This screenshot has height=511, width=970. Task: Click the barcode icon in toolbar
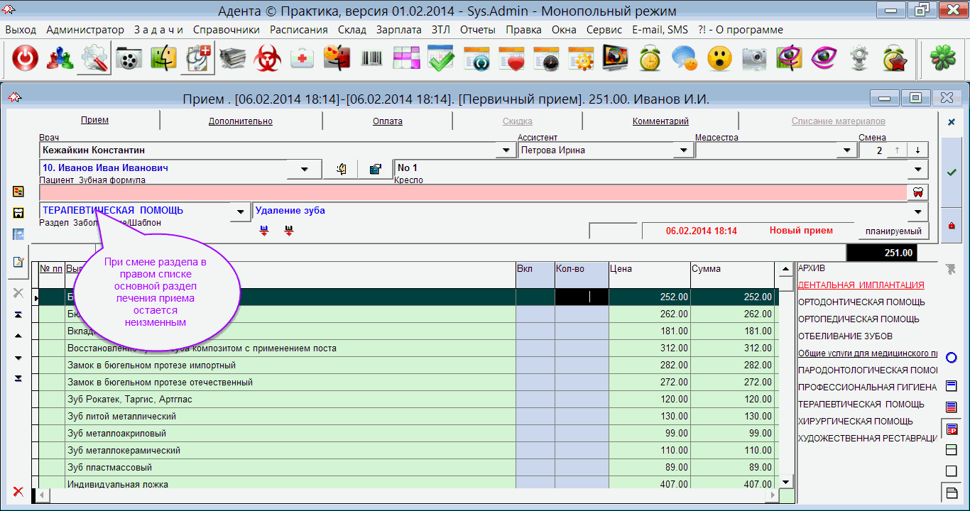372,59
